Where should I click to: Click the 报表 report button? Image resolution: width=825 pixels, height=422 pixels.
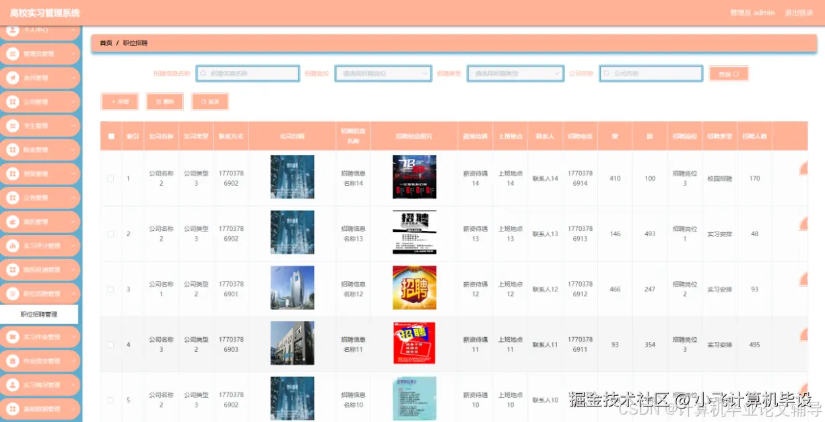pos(209,102)
